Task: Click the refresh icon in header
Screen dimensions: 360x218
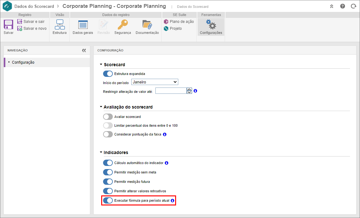Action: tap(353, 6)
